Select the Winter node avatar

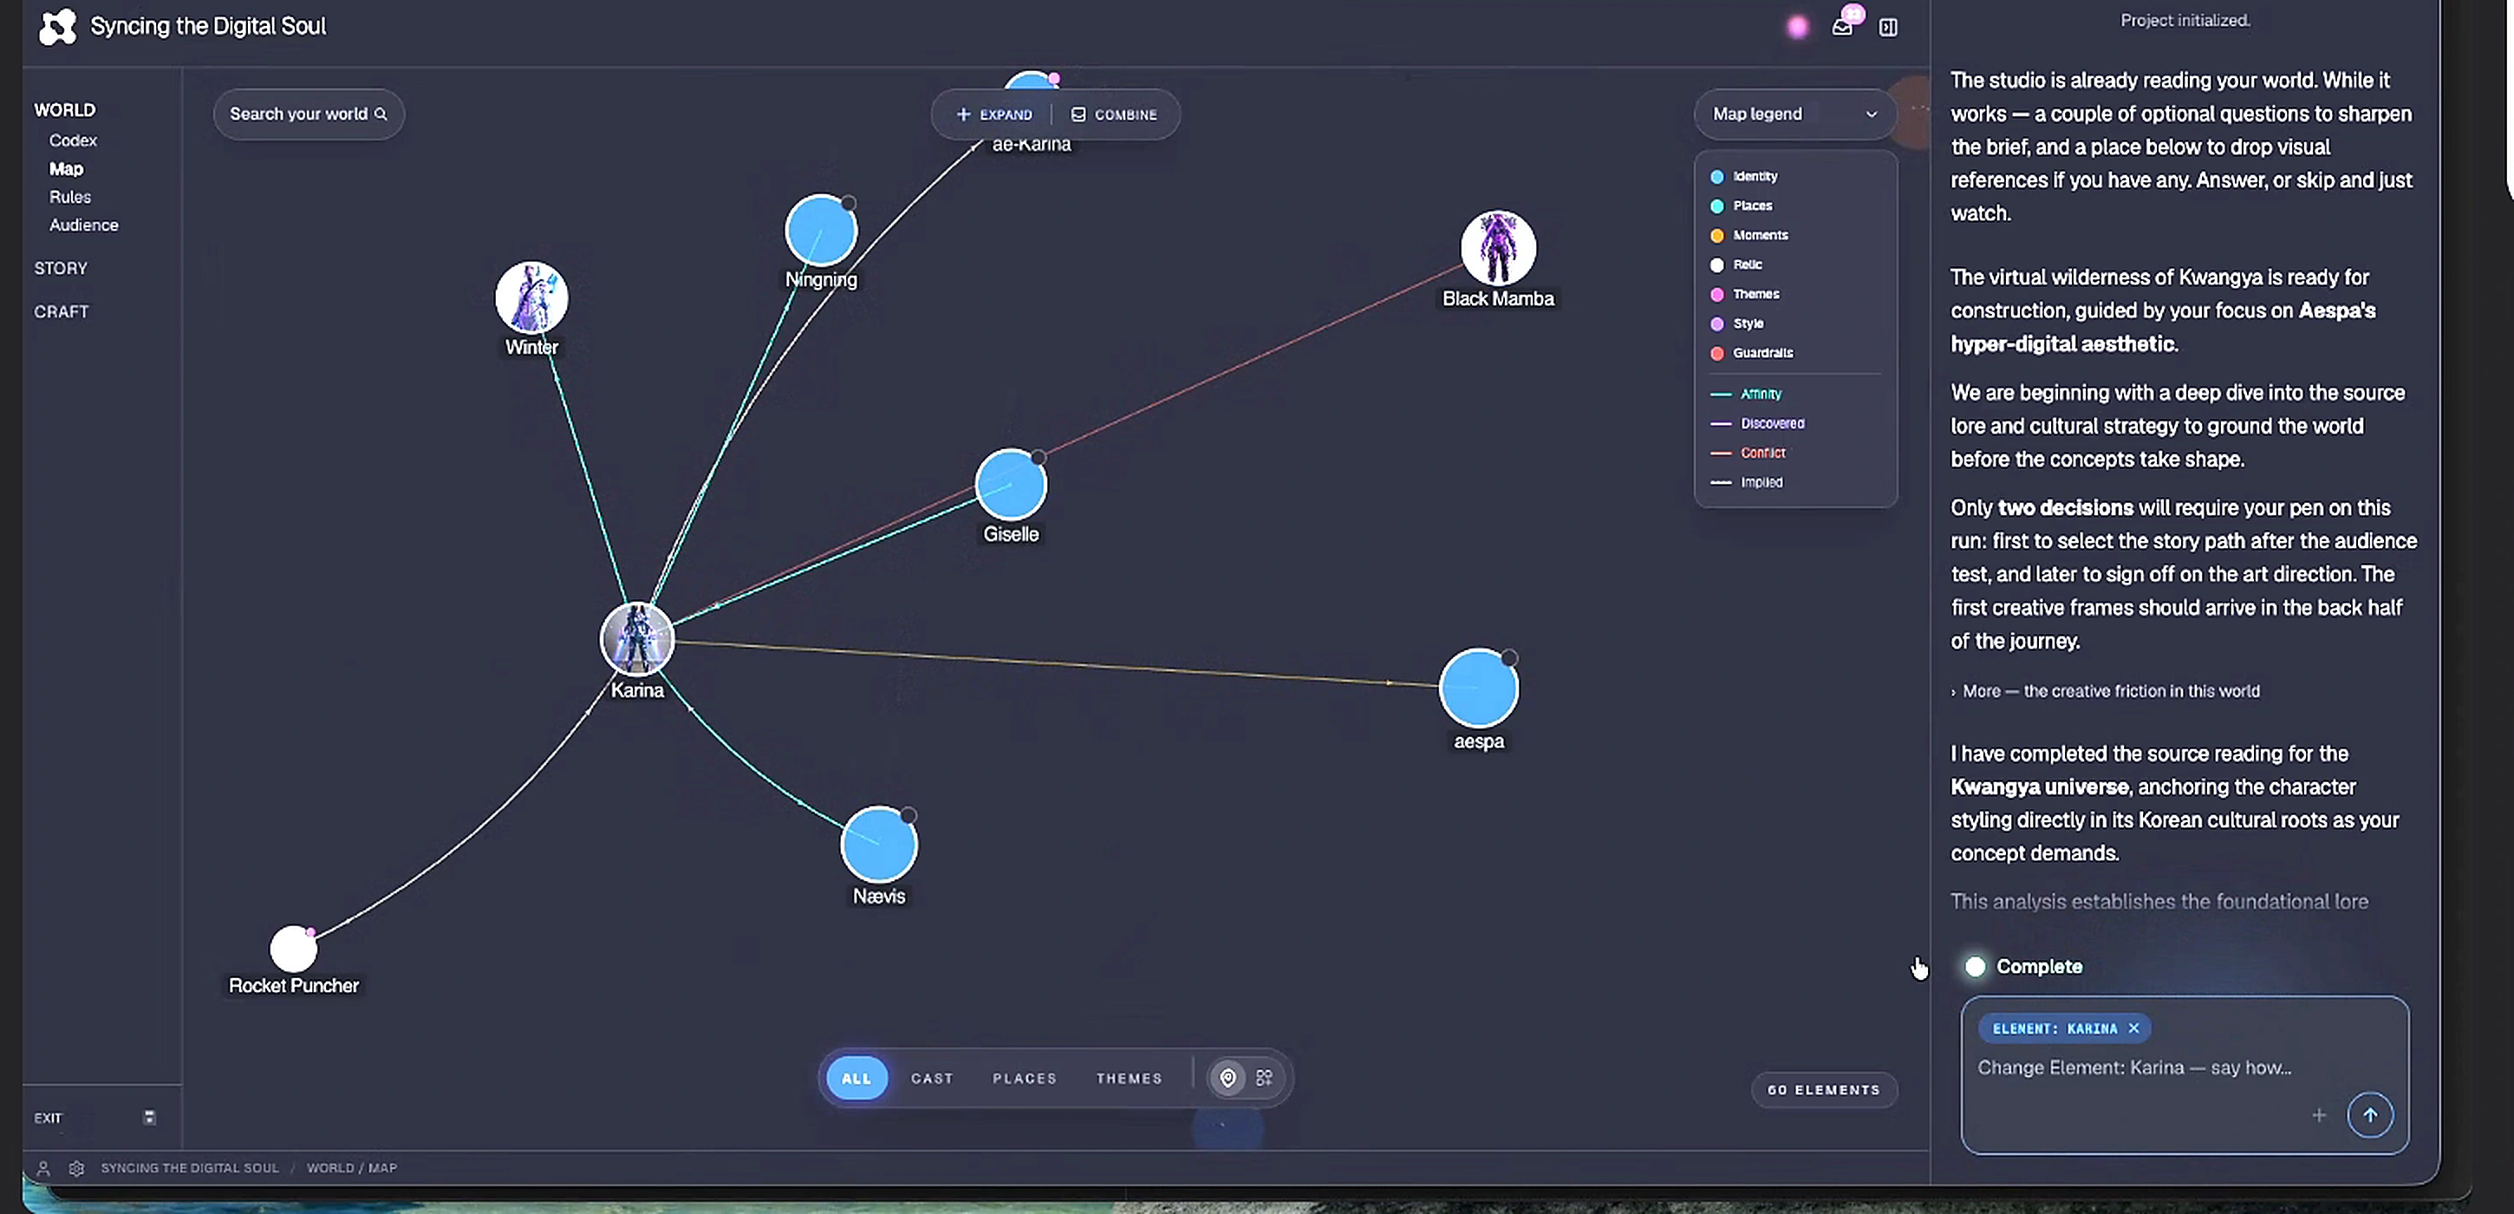tap(531, 297)
